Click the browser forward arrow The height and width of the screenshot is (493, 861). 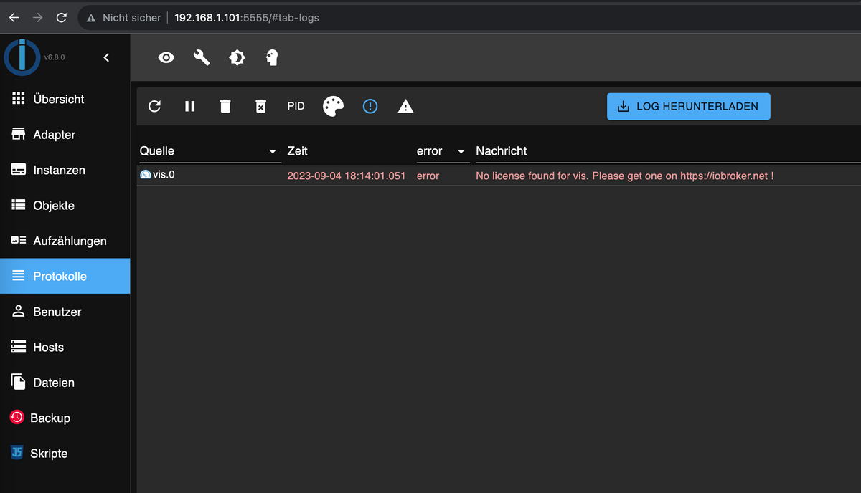click(37, 17)
